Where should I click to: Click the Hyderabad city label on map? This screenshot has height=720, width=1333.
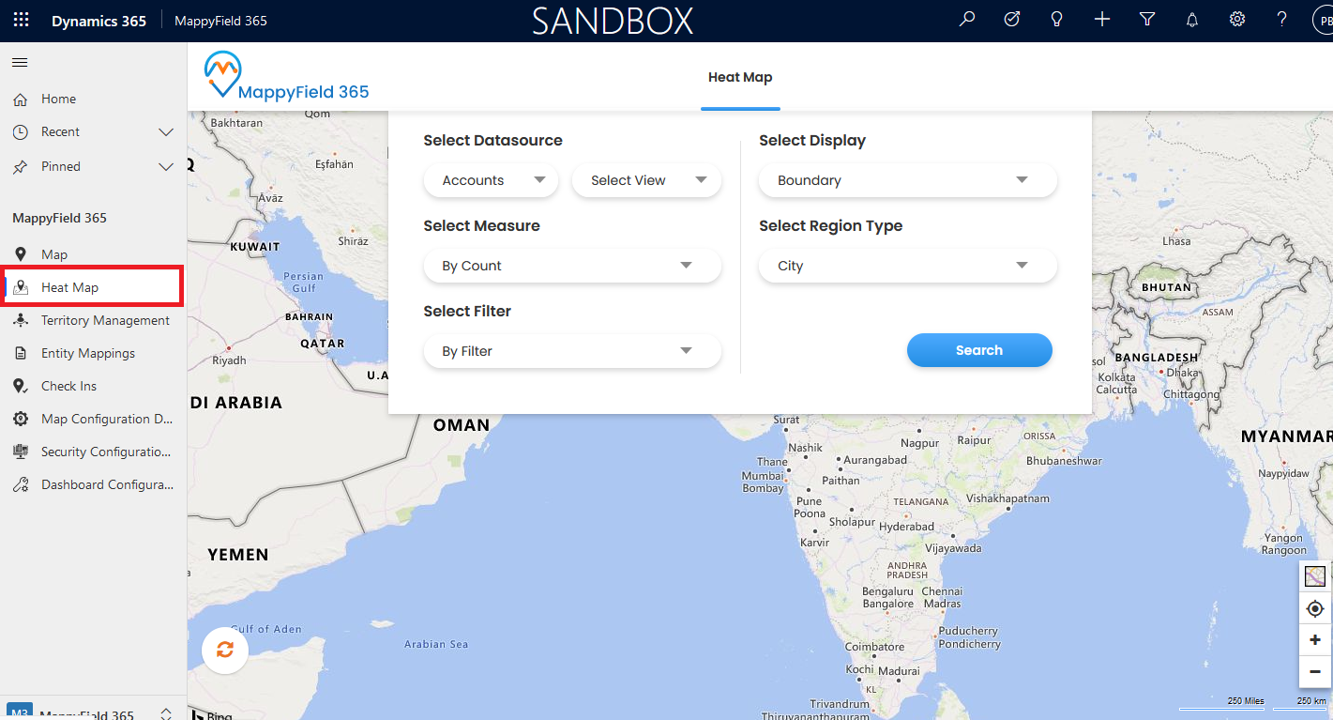point(907,527)
